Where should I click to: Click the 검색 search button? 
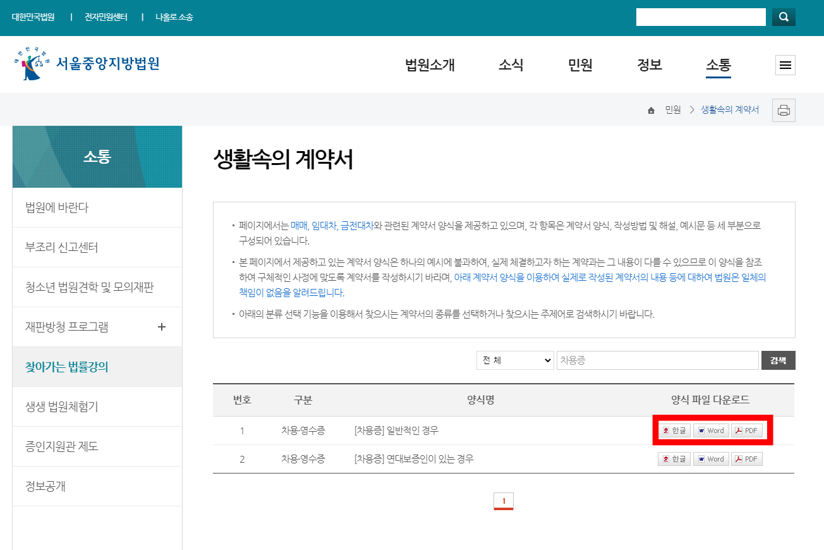tap(778, 360)
